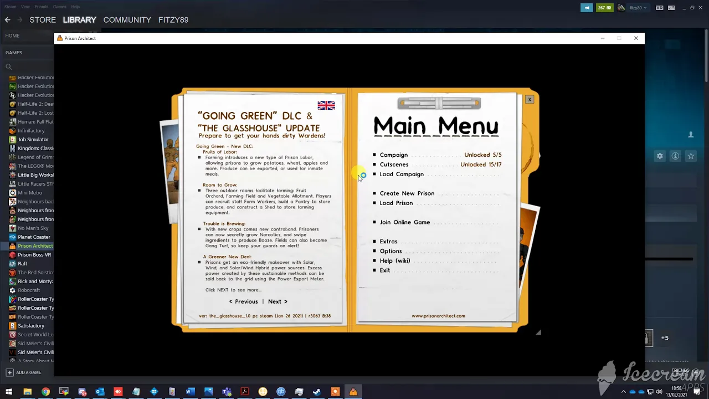Open volume control in system tray
This screenshot has height=399, width=709.
pyautogui.click(x=660, y=392)
